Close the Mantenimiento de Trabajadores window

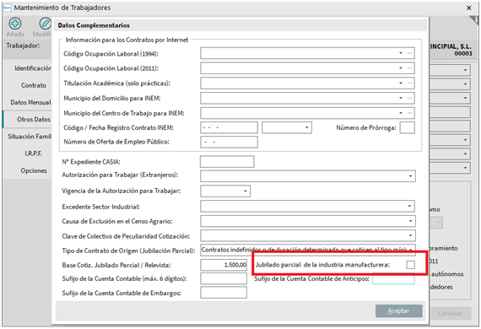click(x=468, y=8)
